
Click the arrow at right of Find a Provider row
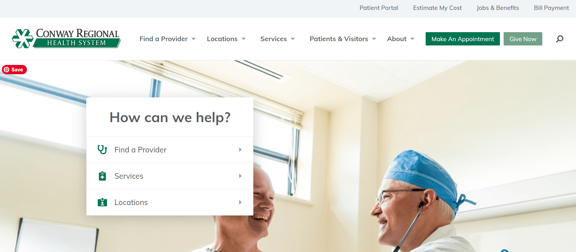tap(240, 150)
